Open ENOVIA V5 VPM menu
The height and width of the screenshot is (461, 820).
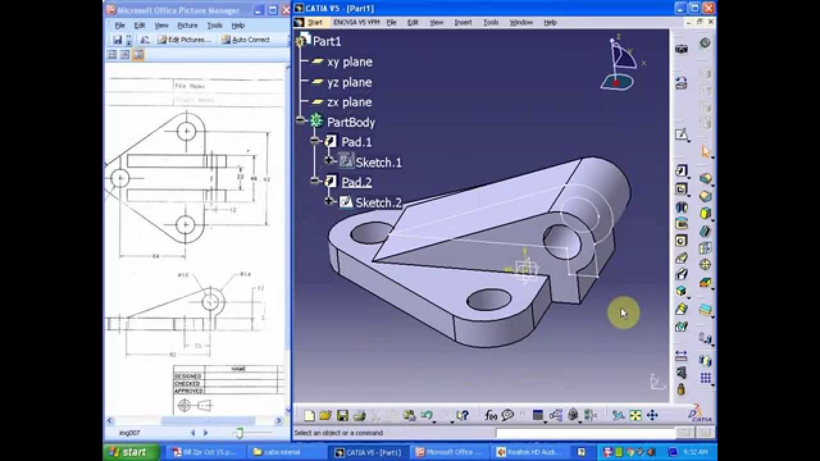356,22
